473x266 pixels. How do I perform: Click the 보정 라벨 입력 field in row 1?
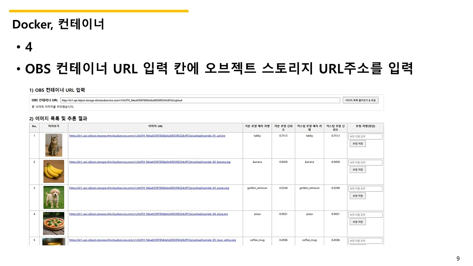click(365, 136)
